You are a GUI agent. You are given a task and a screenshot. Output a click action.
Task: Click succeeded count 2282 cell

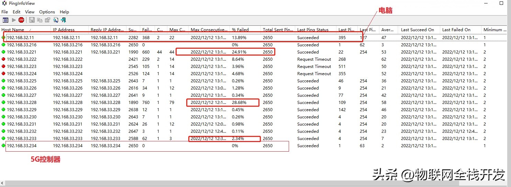[x=133, y=38]
